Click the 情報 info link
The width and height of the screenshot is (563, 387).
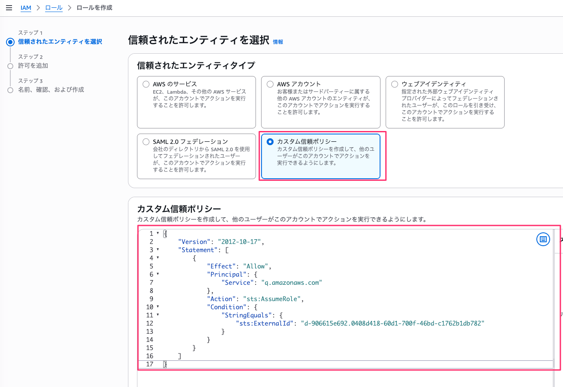278,42
